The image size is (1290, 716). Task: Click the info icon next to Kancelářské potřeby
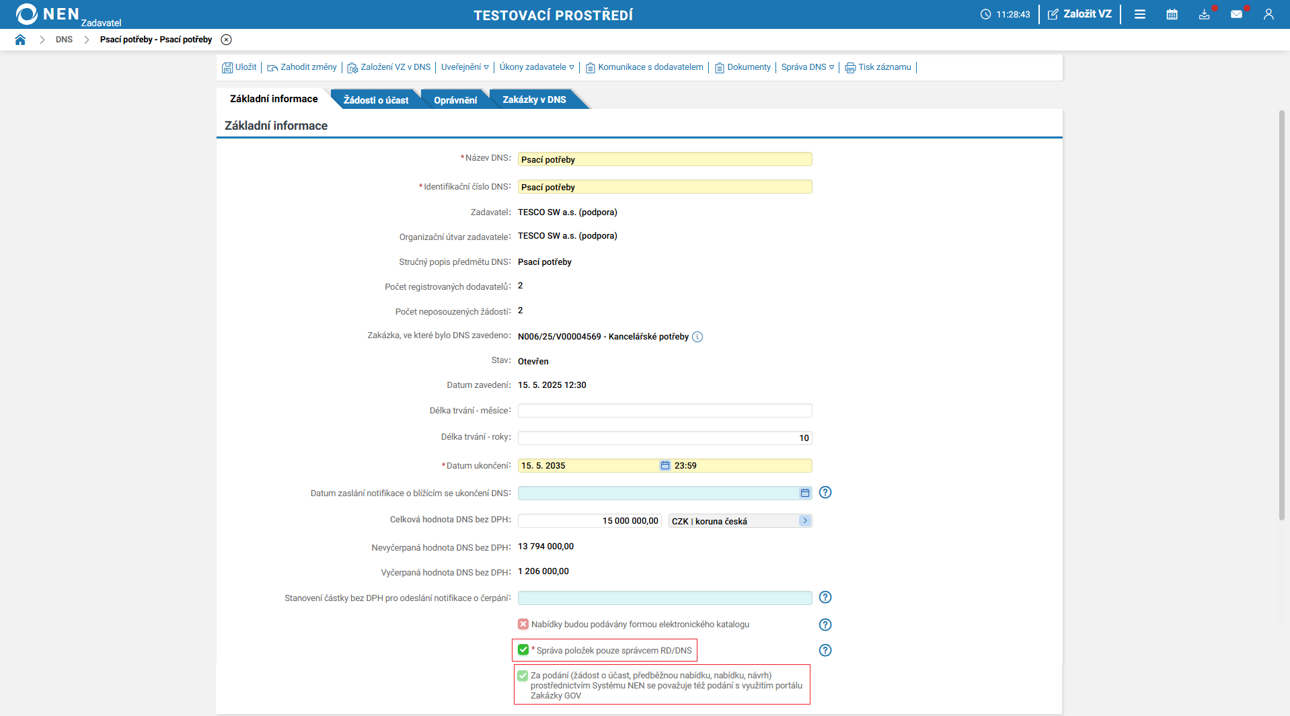coord(697,337)
